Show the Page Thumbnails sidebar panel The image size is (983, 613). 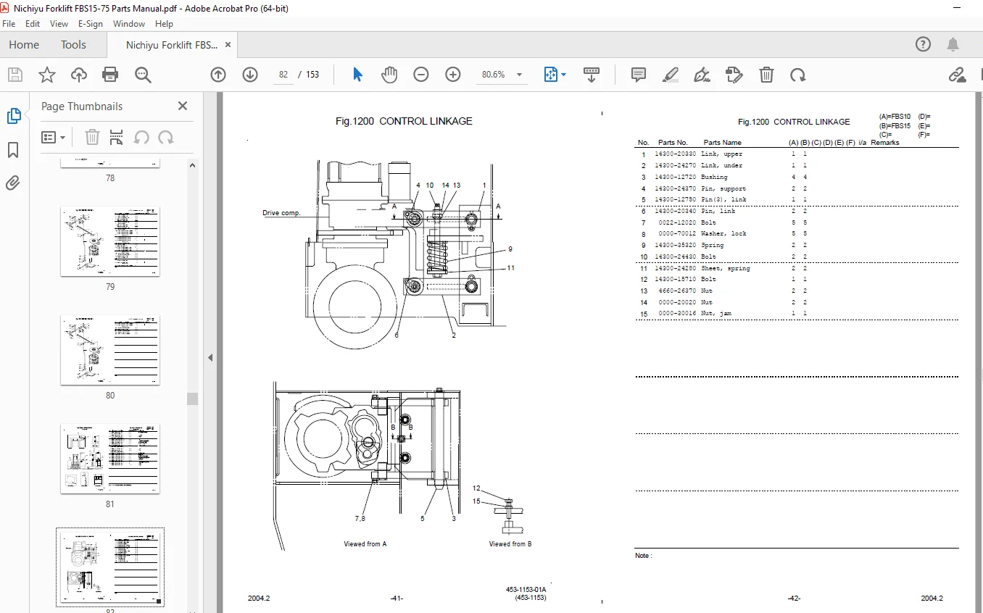(x=14, y=116)
